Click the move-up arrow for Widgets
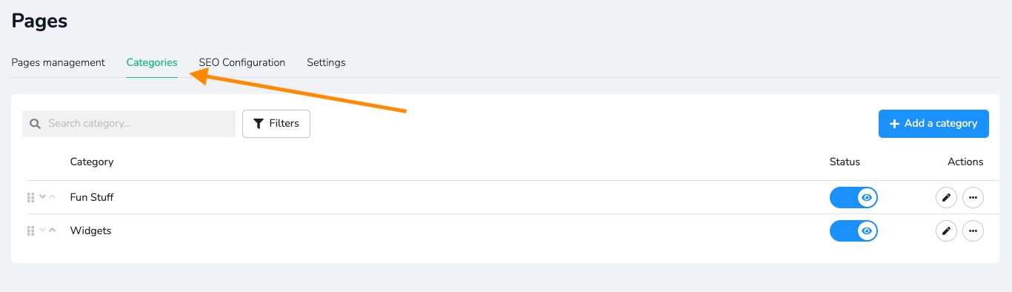Viewport: 1012px width, 292px height. (x=52, y=230)
